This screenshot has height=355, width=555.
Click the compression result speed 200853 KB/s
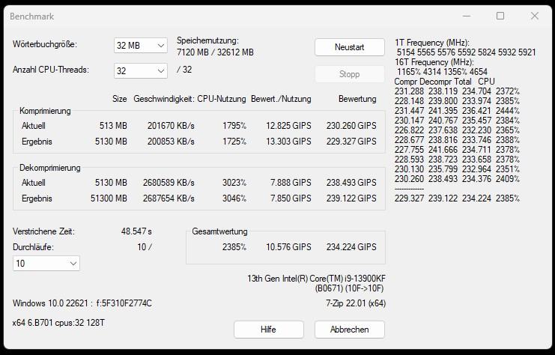point(171,142)
